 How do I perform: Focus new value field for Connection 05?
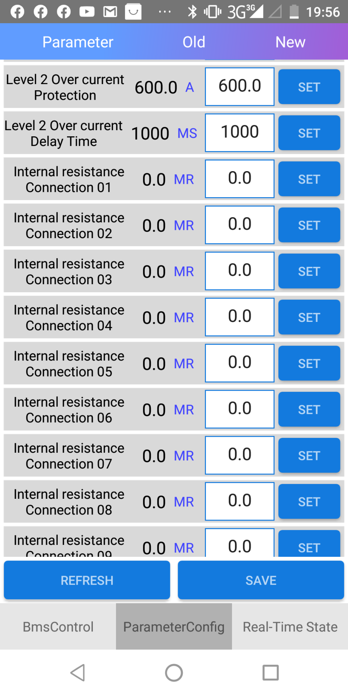240,363
